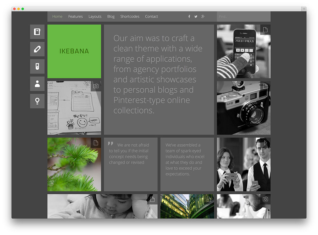
Task: Click the green IKEBANA logo
Action: tap(74, 51)
